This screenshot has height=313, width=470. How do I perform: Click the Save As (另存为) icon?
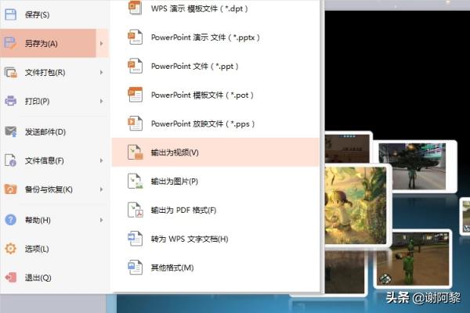coord(10,43)
